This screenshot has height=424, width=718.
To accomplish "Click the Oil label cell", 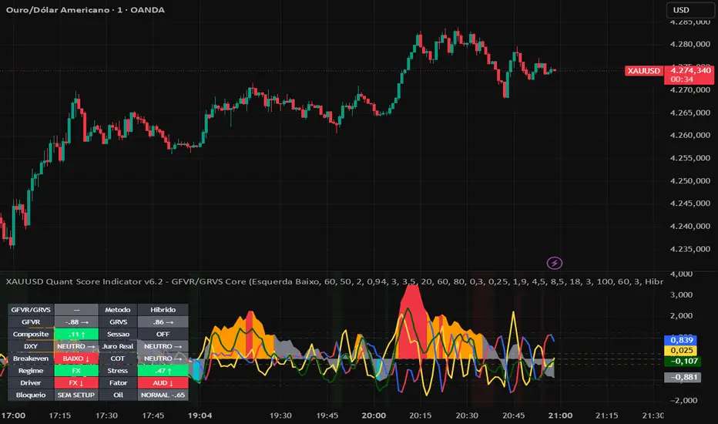I will coord(118,395).
